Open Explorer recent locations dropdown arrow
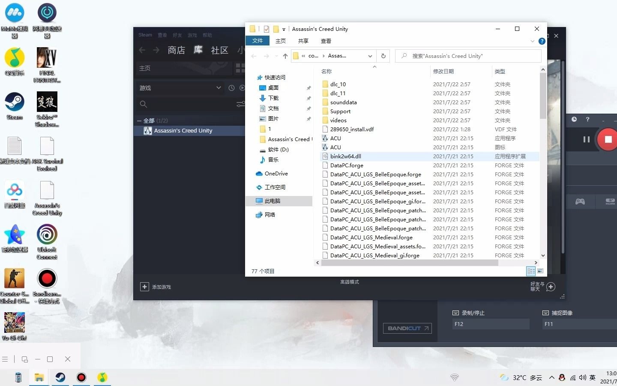617x386 pixels. tap(276, 56)
